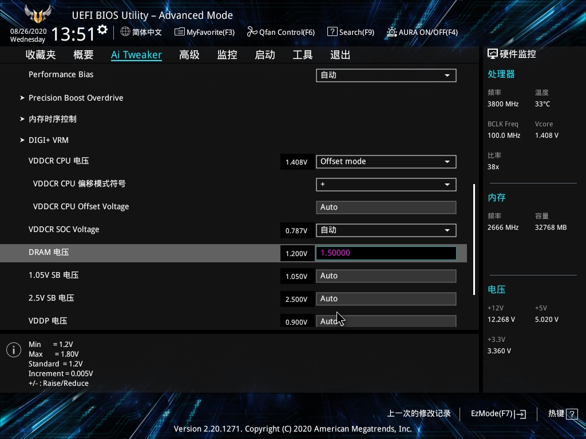Viewport: 586px width, 439px height.
Task: Click the 08/26/2020 date text
Action: (29, 31)
